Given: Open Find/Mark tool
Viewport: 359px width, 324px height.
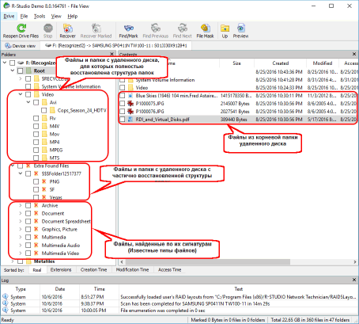Looking at the screenshot, I should tap(129, 29).
